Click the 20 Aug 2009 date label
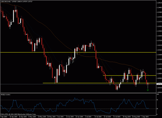Screen dimensions: 162x118 tap(136, 117)
